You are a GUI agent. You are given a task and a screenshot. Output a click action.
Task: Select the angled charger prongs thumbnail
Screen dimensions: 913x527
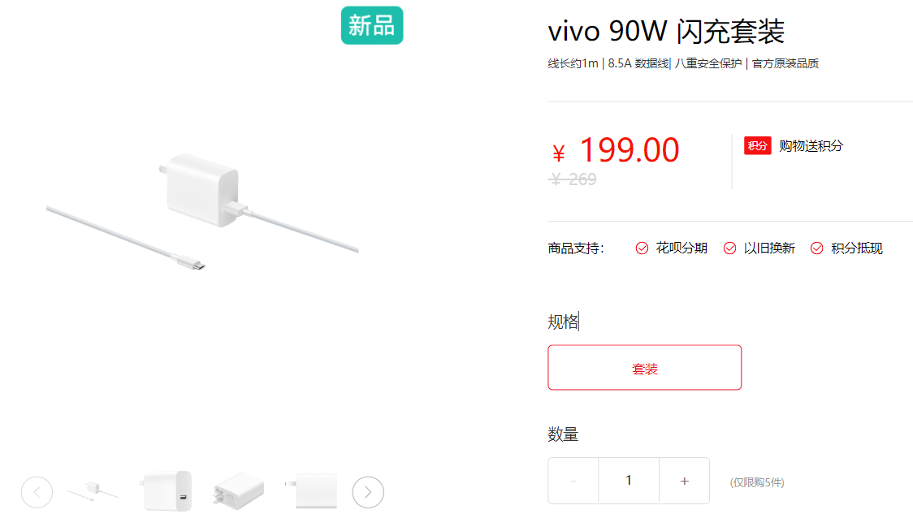point(239,491)
